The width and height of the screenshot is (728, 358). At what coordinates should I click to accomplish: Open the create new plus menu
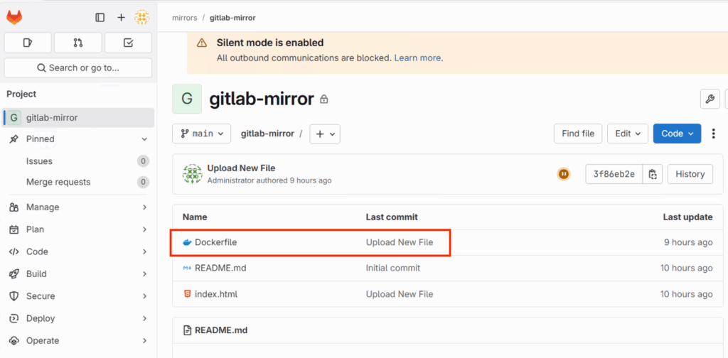(121, 18)
